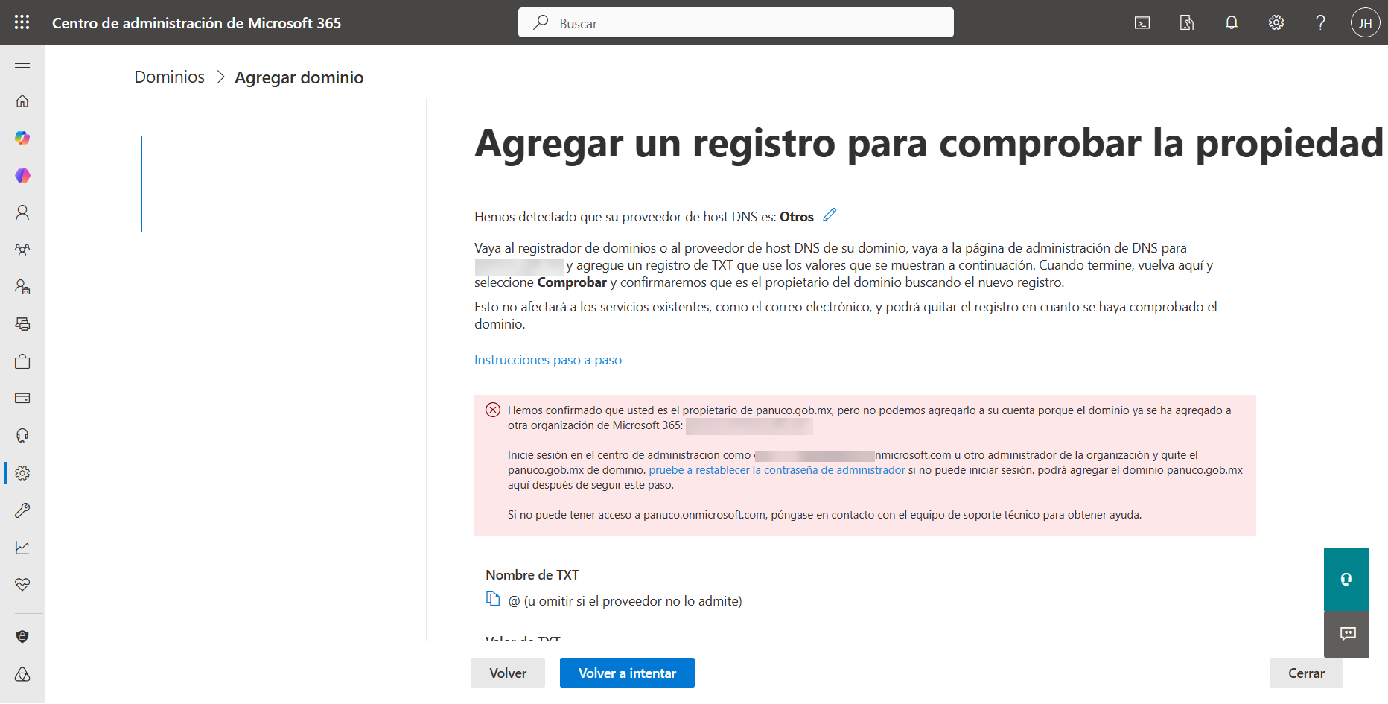Open Billing card sidebar icon

click(x=22, y=399)
